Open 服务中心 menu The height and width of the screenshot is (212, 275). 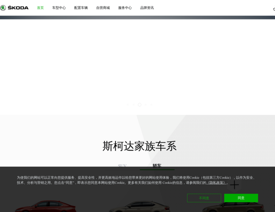click(125, 8)
